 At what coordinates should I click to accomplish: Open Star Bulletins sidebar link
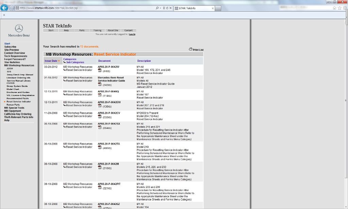12,62
